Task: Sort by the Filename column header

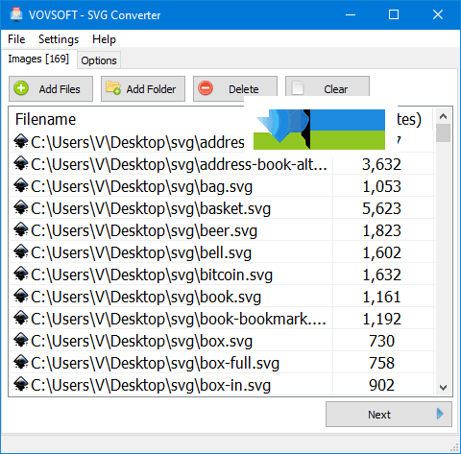Action: tap(45, 119)
